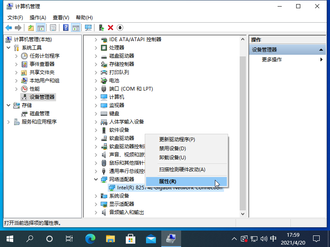Viewport: 330px width, 247px height.
Task: Click 更新驱动程序(P) in context menu
Action: click(177, 140)
